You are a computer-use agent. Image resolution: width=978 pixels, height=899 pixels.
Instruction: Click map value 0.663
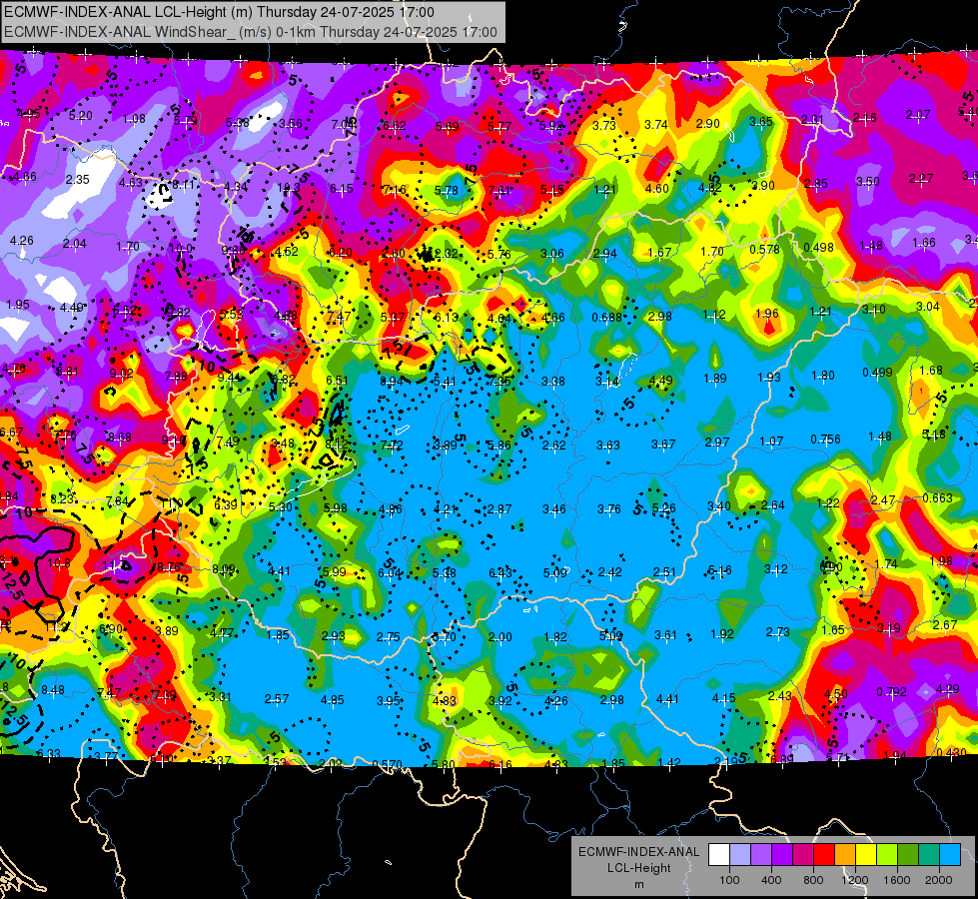[x=937, y=497]
